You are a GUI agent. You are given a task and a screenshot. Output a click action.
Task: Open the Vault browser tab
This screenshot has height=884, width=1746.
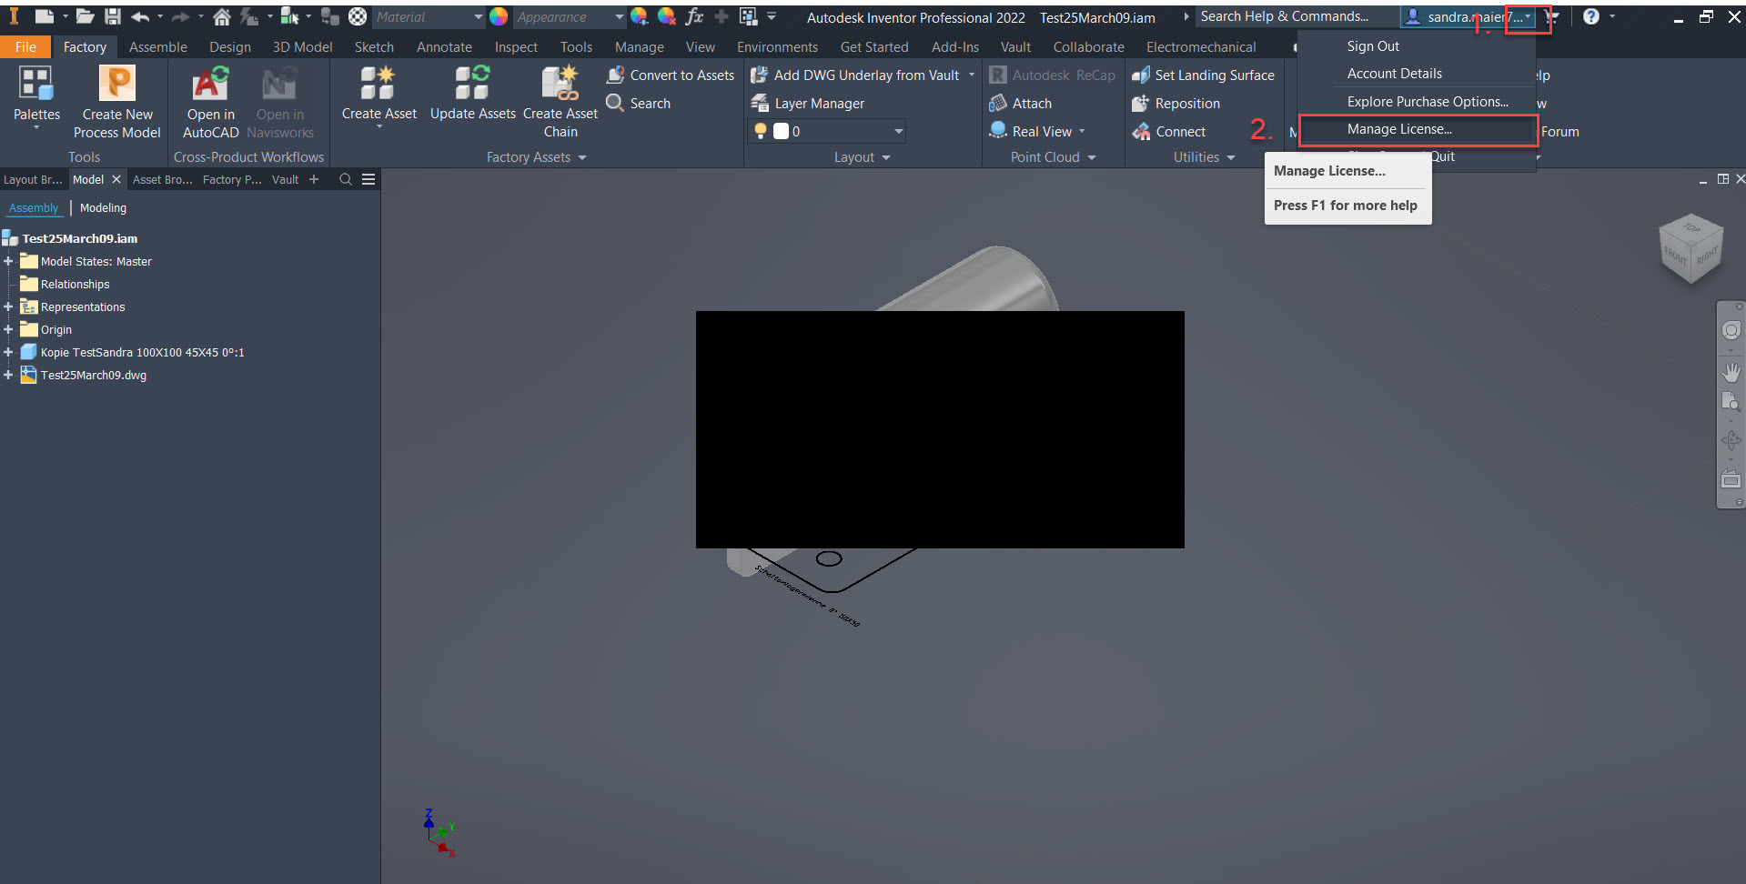click(x=285, y=180)
